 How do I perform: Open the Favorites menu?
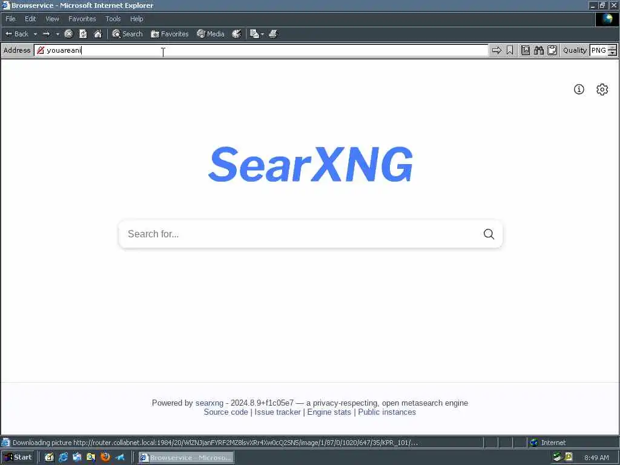82,19
